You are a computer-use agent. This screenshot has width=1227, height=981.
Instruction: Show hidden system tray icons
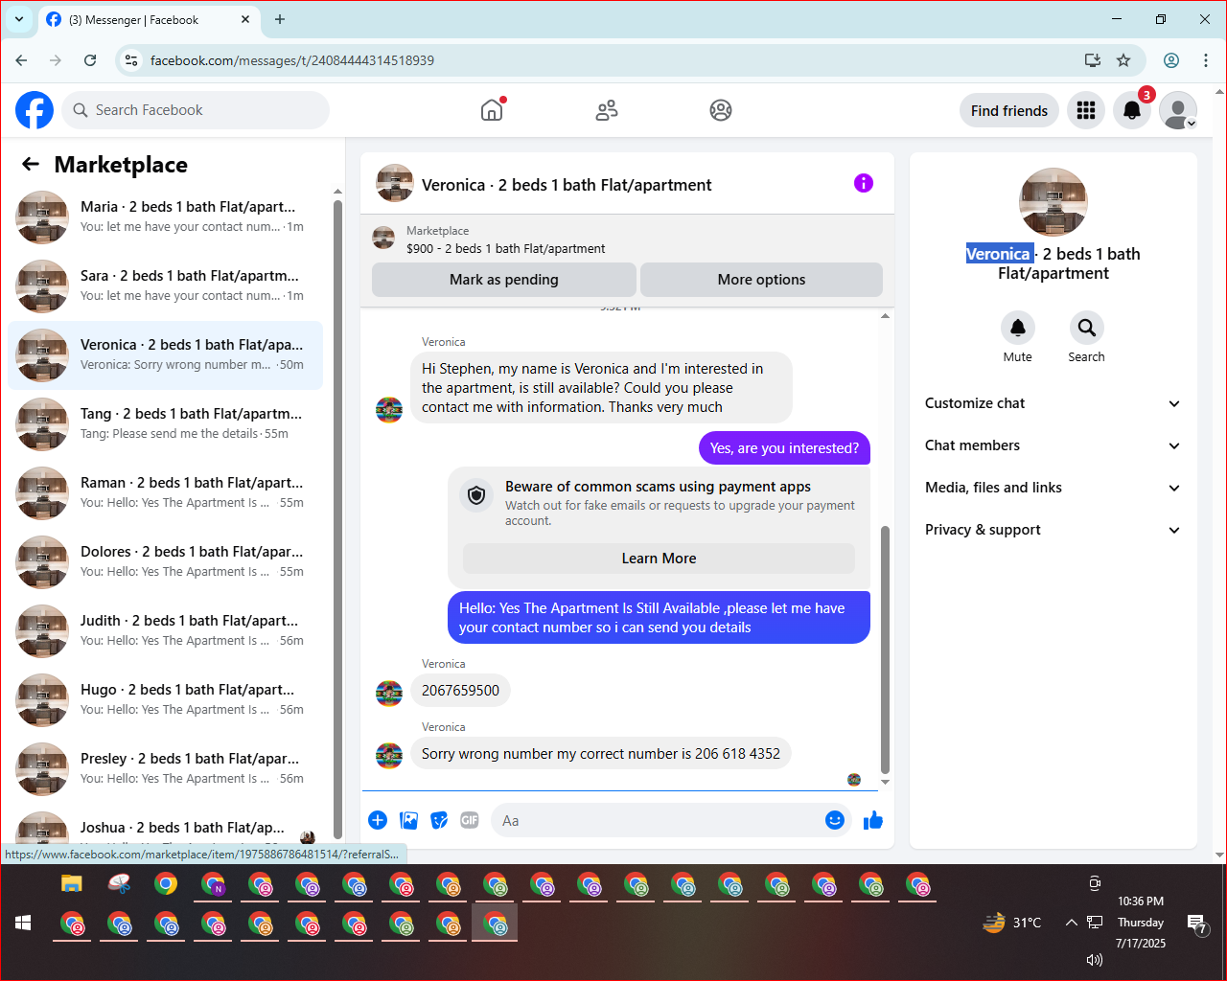coord(1071,923)
